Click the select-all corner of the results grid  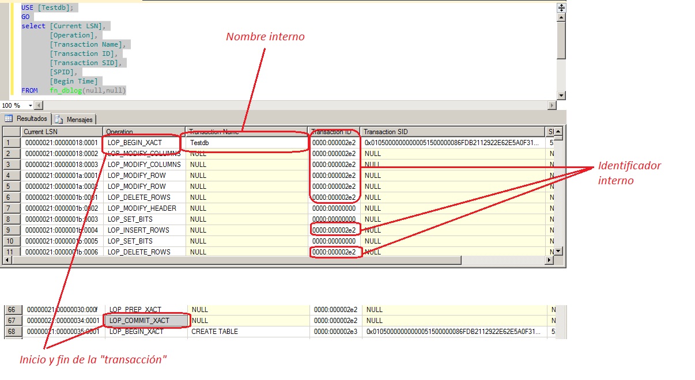coord(11,131)
